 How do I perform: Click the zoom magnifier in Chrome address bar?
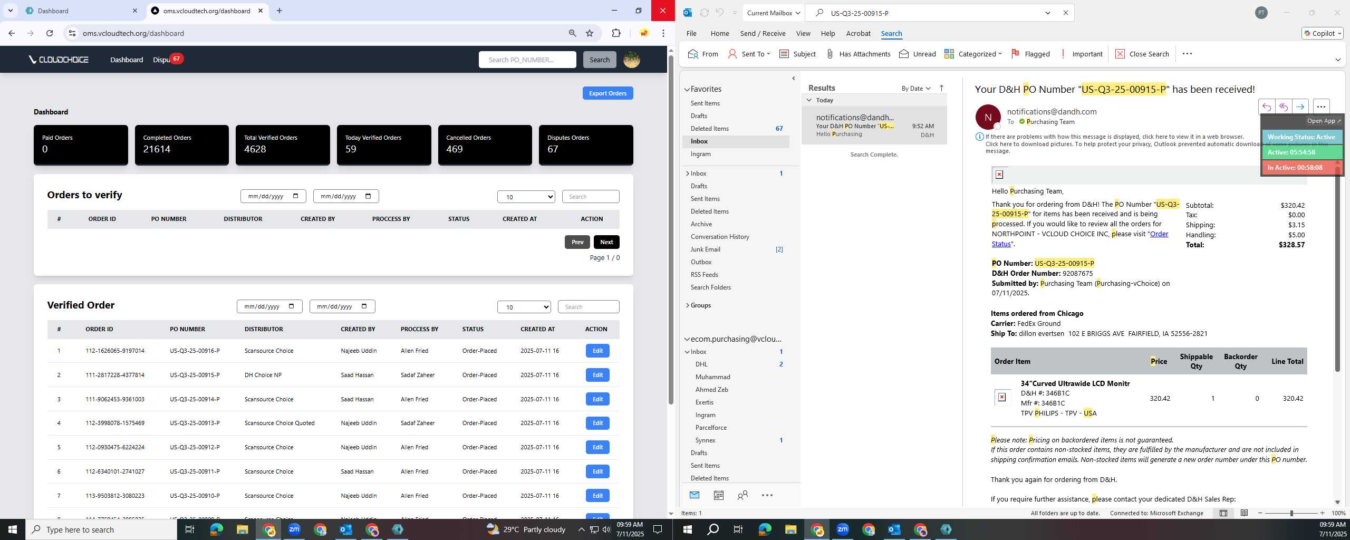(572, 33)
